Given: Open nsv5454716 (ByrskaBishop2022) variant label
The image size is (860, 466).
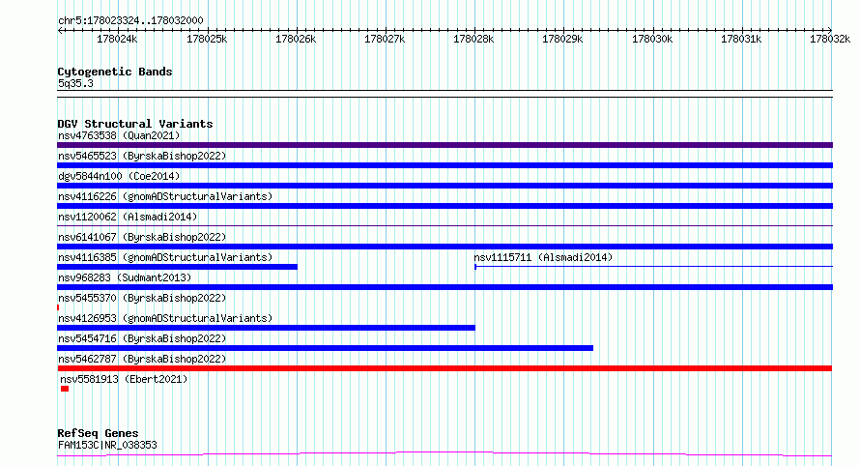Looking at the screenshot, I should pyautogui.click(x=142, y=338).
